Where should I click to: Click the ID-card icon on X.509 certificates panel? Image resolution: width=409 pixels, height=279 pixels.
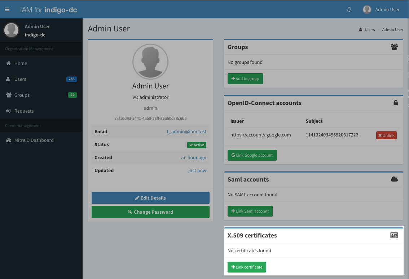(394, 235)
